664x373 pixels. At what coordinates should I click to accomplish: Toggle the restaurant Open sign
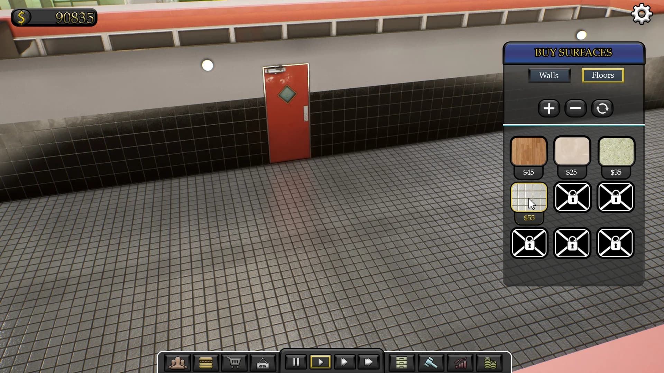[x=263, y=362]
